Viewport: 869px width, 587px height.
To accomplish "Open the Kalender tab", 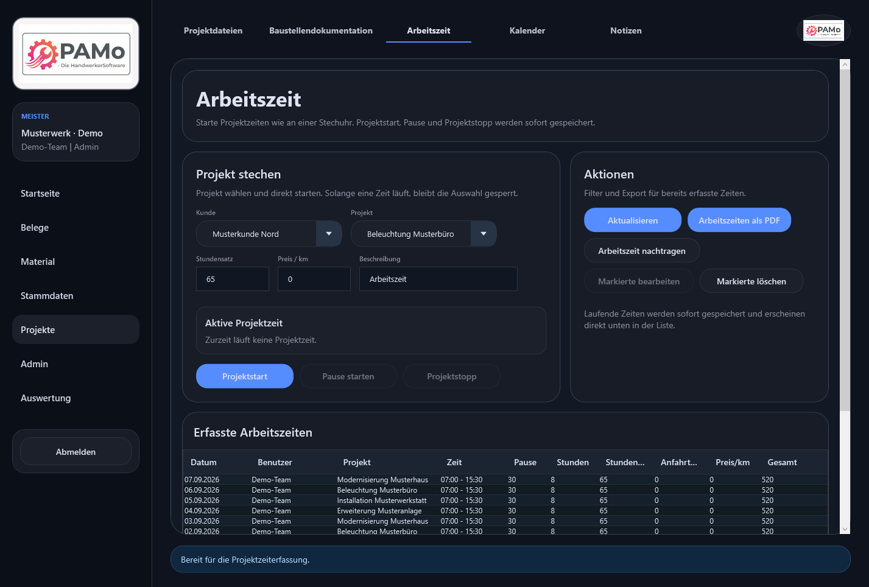I will tap(527, 30).
